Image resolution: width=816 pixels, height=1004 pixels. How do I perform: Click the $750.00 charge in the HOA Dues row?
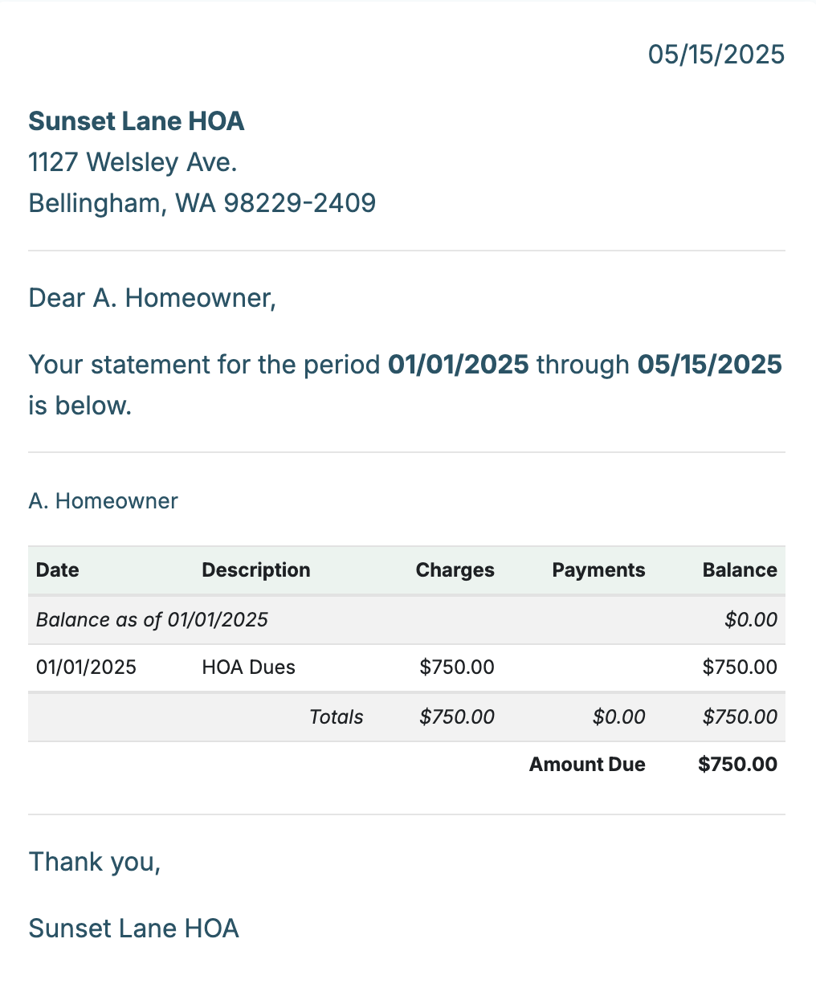457,667
